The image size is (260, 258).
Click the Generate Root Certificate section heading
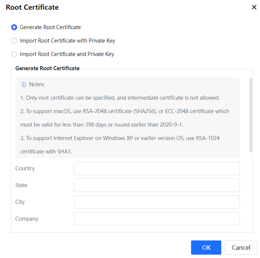click(x=47, y=68)
